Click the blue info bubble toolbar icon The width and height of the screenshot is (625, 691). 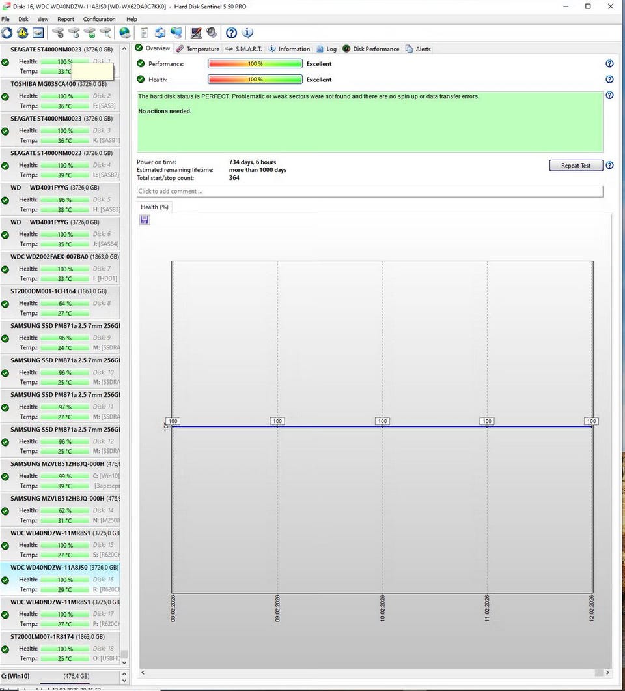point(247,33)
